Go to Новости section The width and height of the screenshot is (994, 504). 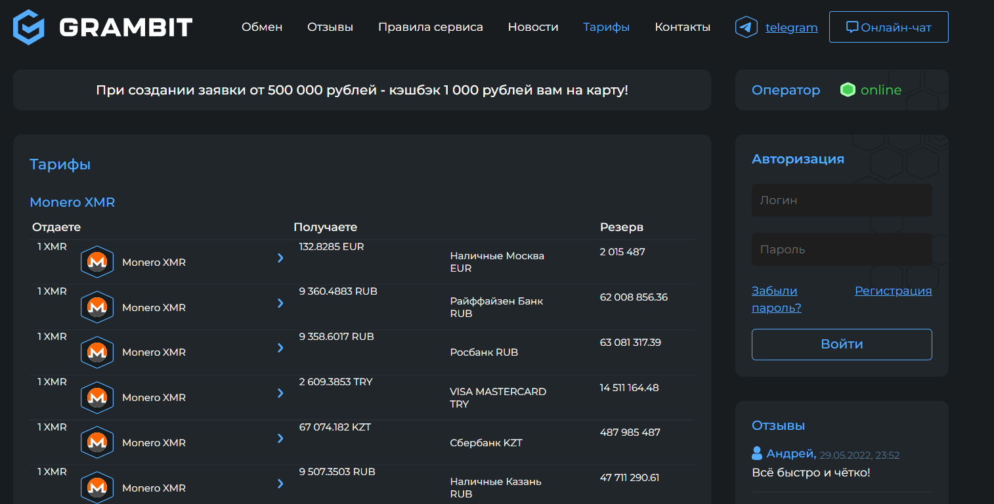pos(533,27)
